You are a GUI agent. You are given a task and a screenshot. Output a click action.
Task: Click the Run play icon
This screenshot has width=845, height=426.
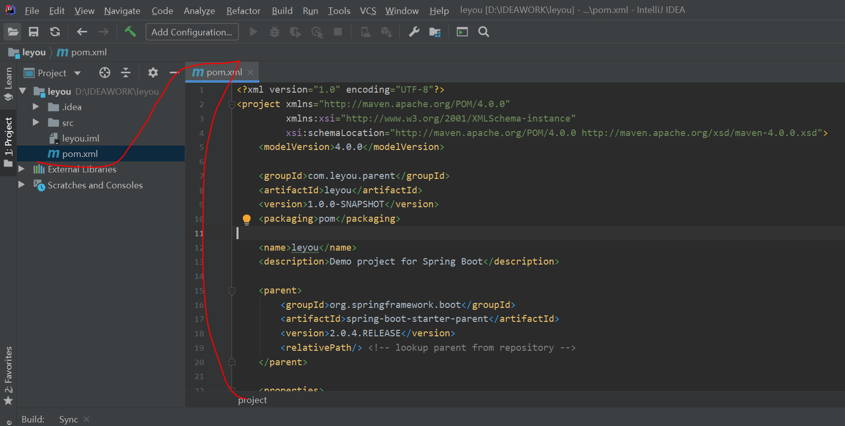[x=253, y=32]
